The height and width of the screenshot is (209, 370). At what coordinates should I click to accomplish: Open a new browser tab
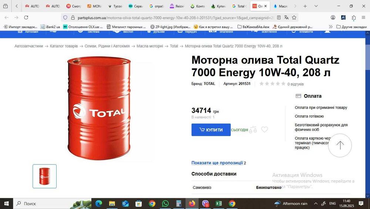305,6
